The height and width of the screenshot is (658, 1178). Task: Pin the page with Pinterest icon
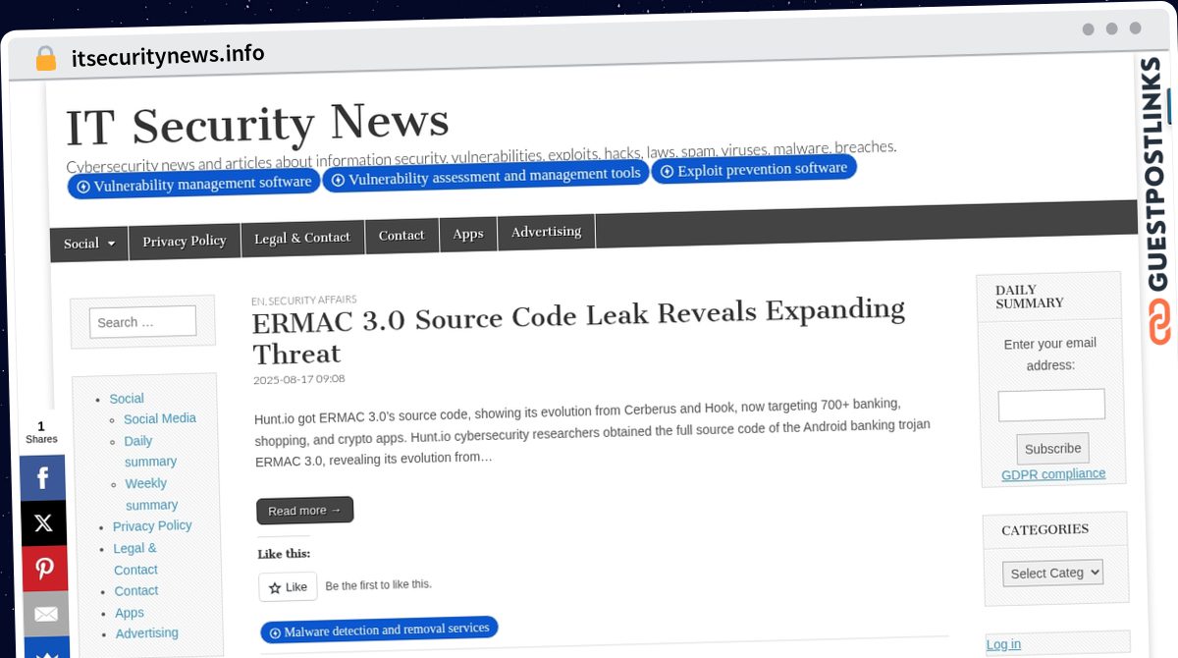click(44, 569)
